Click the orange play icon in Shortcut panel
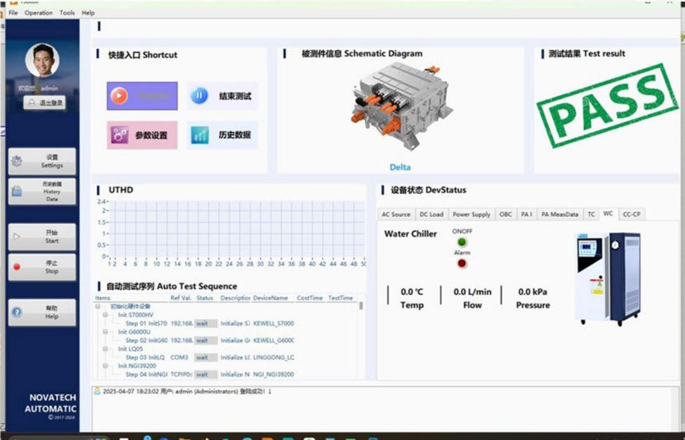This screenshot has height=440, width=685. pyautogui.click(x=119, y=96)
